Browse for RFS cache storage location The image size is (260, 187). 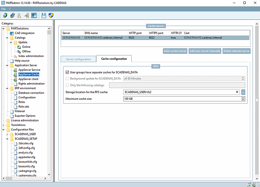[x=243, y=92]
